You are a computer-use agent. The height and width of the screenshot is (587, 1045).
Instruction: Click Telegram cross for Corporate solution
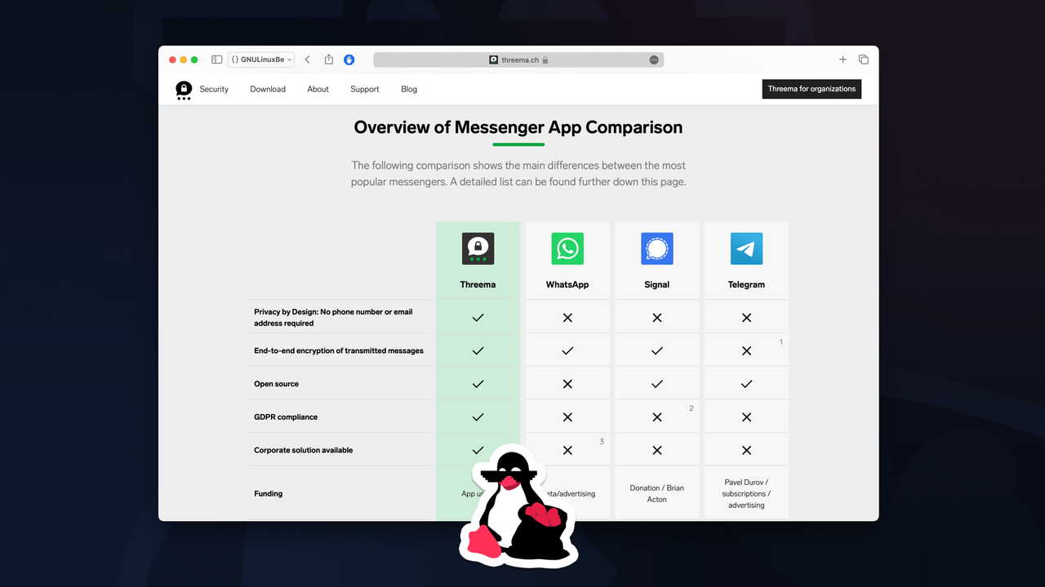click(746, 450)
